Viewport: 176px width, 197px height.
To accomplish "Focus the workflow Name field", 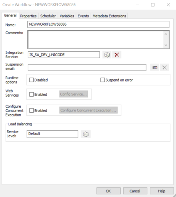I will [x=98, y=25].
